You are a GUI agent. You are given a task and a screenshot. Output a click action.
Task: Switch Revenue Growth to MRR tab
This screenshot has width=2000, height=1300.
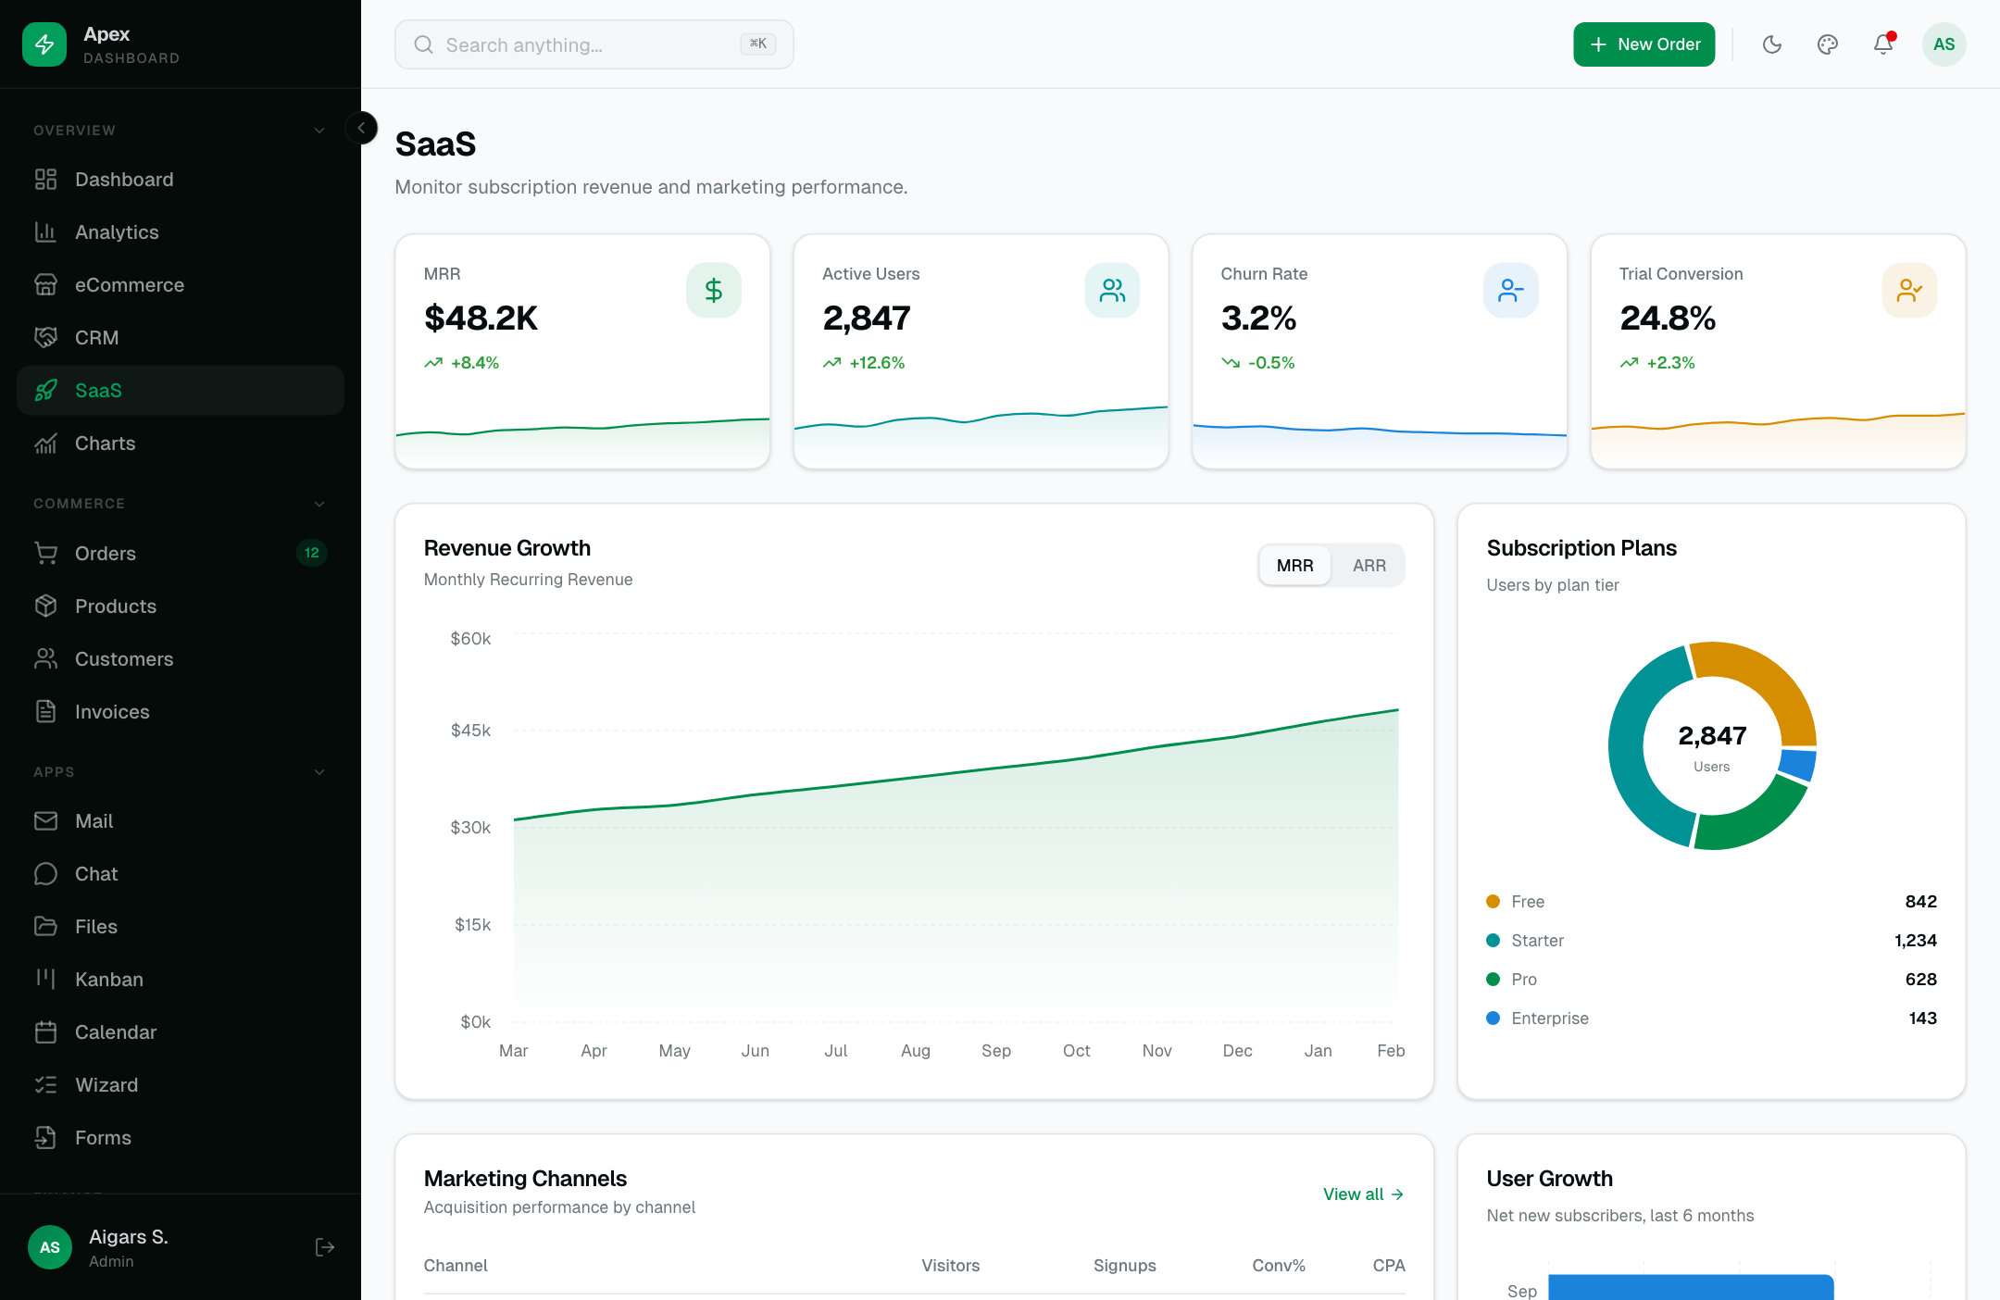(x=1294, y=566)
